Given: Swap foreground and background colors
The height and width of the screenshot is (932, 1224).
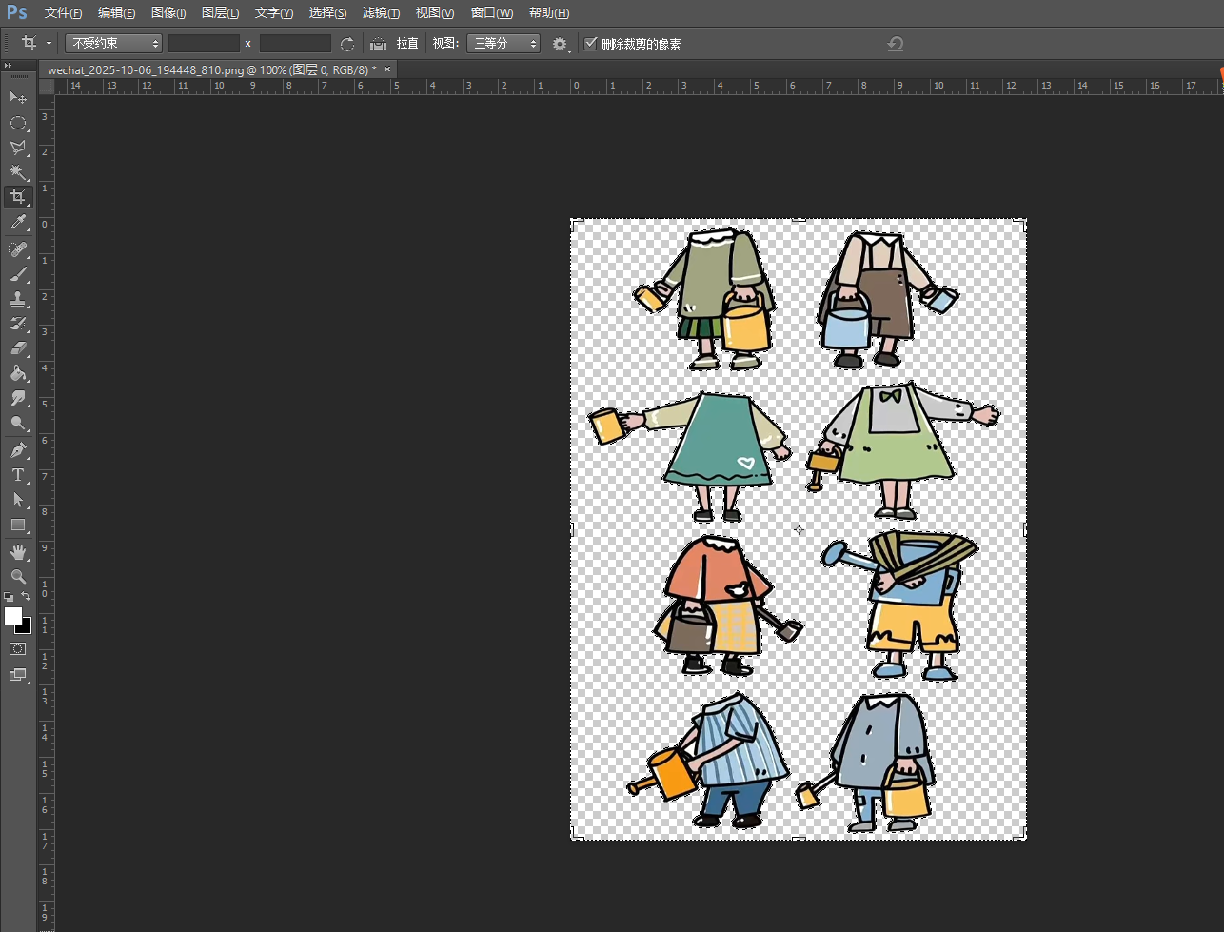Looking at the screenshot, I should click(x=27, y=597).
